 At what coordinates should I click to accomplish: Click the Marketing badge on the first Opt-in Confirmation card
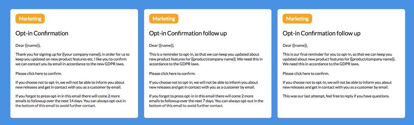tap(30, 19)
